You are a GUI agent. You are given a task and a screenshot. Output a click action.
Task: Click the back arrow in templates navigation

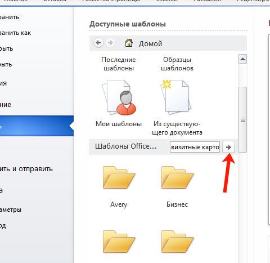coord(98,43)
